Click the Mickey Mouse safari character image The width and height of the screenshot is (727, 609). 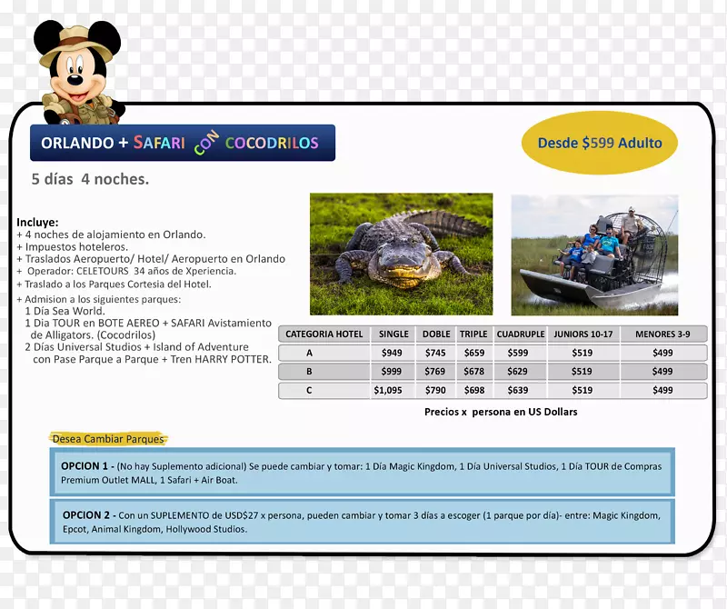[x=79, y=72]
